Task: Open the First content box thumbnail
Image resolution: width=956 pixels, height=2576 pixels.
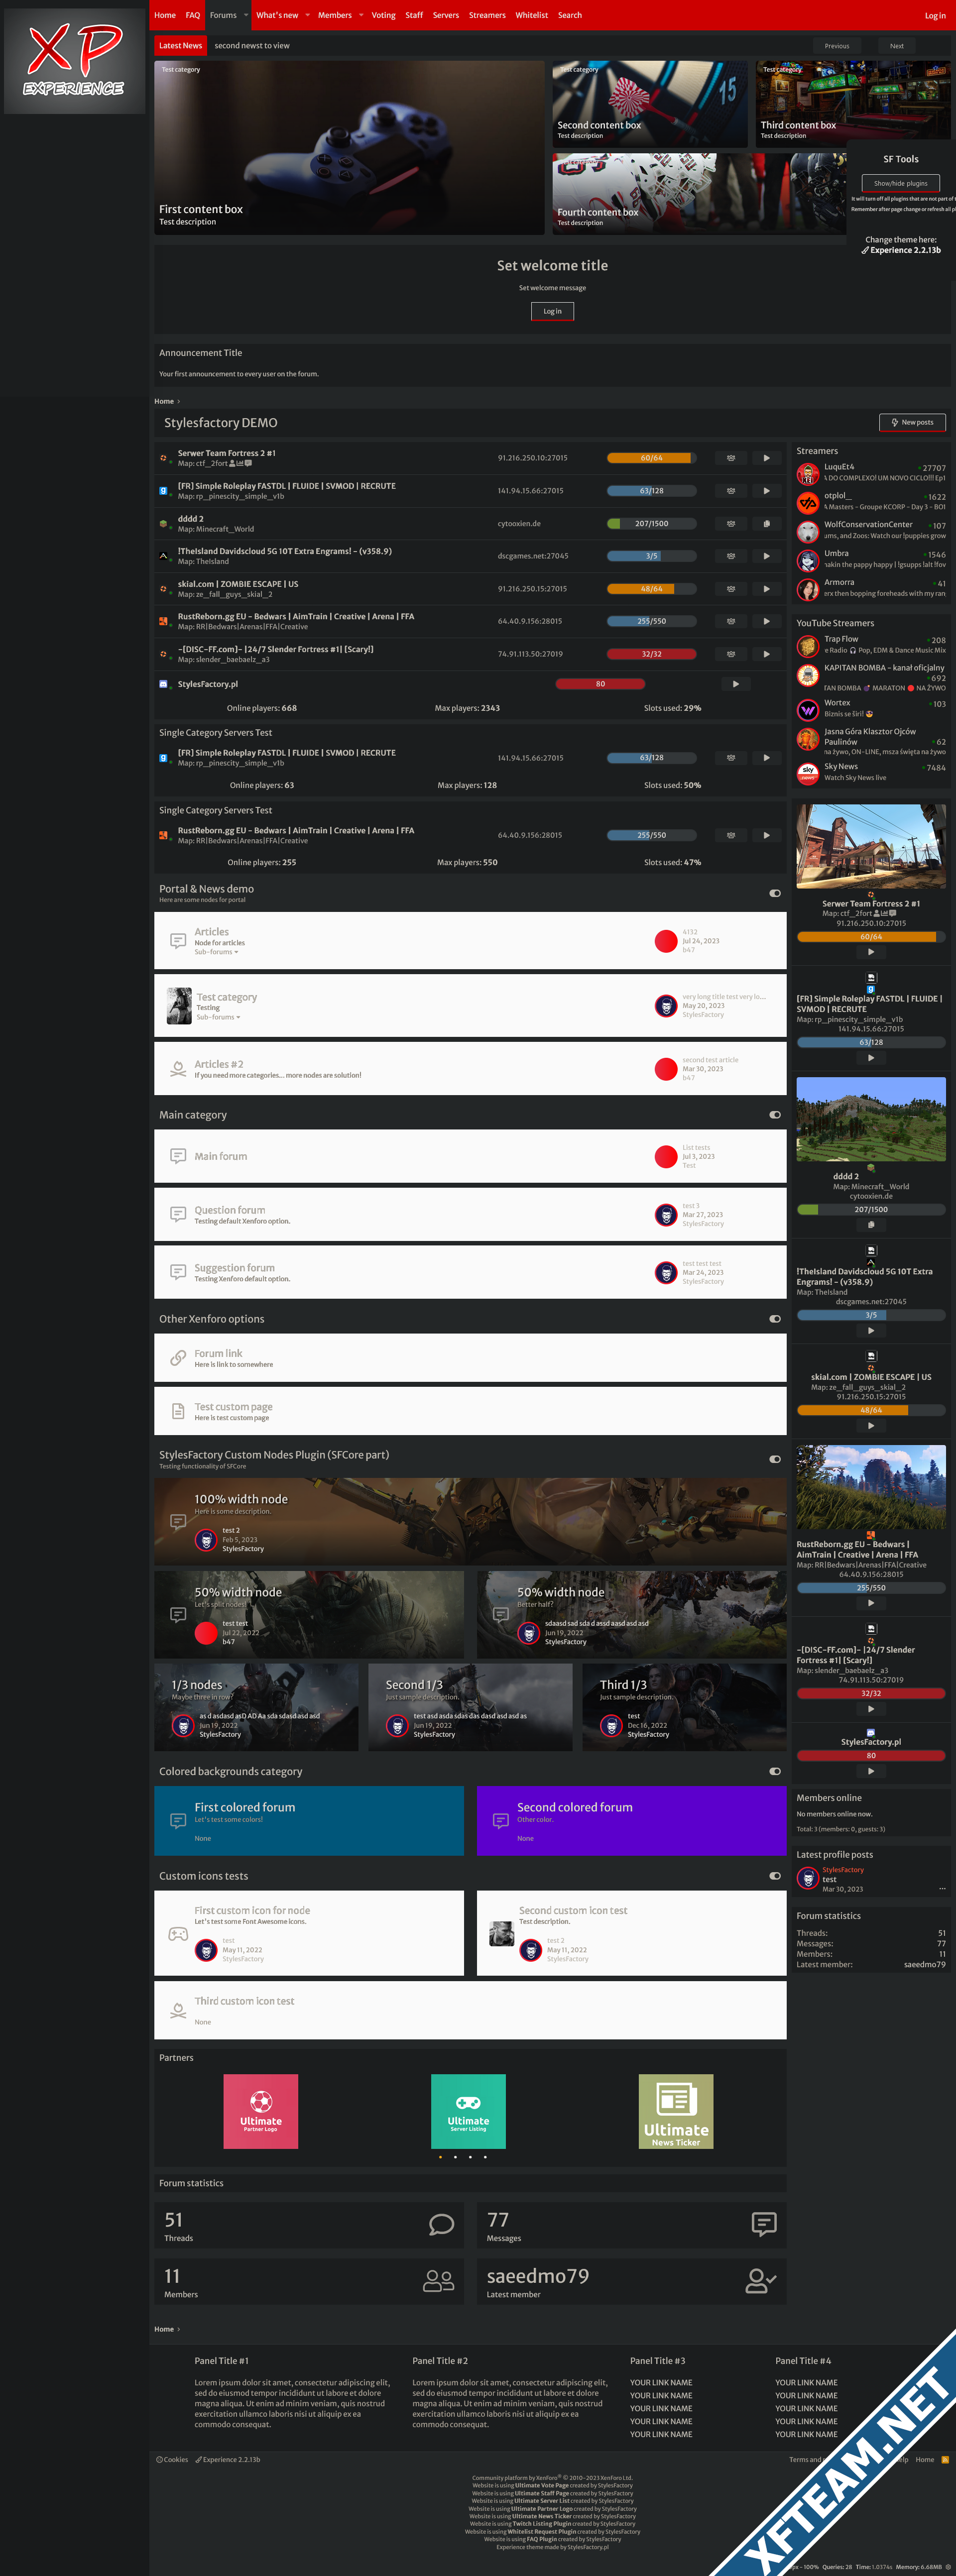Action: click(x=349, y=147)
